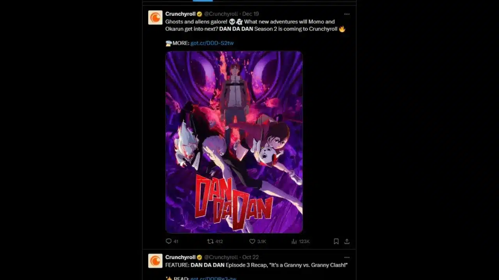Share the Dec 19 Crunchyroll tweet
The height and width of the screenshot is (280, 499).
[347, 241]
